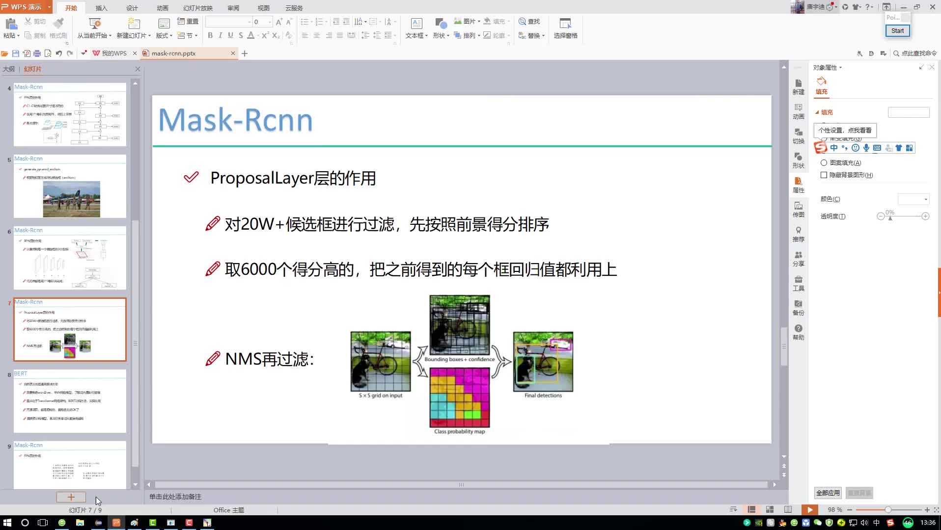
Task: Open the 插入 ribbon tab
Action: (101, 8)
